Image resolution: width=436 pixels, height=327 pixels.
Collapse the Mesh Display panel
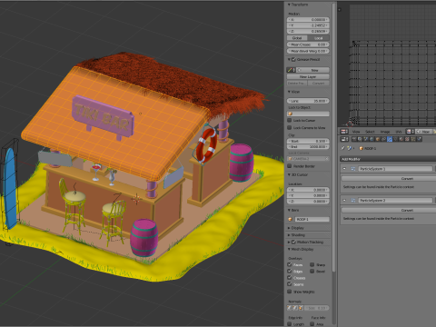point(289,249)
